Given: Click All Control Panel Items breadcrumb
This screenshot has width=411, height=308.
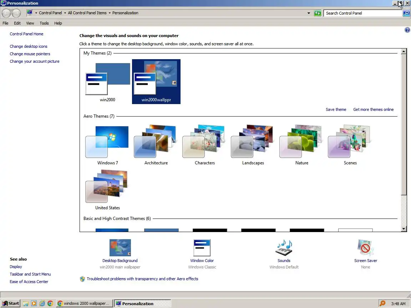Looking at the screenshot, I should tap(87, 13).
